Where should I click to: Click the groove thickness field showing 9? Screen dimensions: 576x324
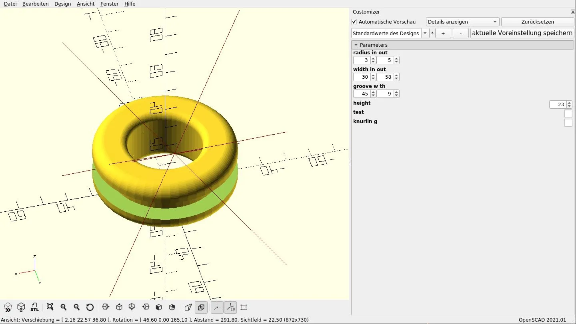(x=385, y=94)
